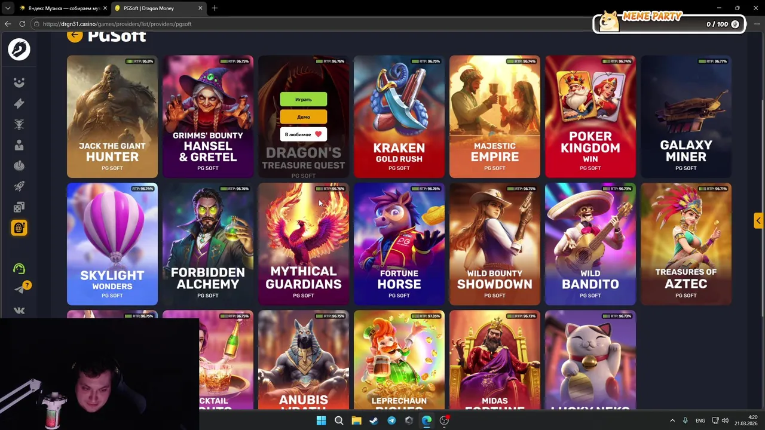Image resolution: width=765 pixels, height=430 pixels.
Task: Open Galaxy Miner game card
Action: tap(686, 117)
